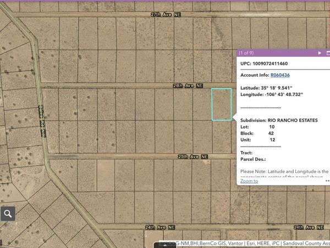Click the Parcel Des. label
Viewport: 330px width, 248px height.
[x=253, y=159]
